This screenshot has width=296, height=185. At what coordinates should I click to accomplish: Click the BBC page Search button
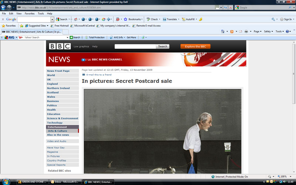pyautogui.click(x=162, y=47)
